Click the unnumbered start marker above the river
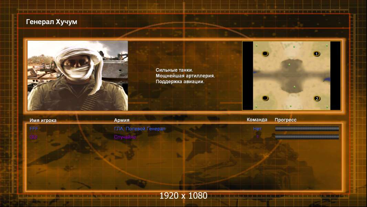367x207 pixels. 265,54
